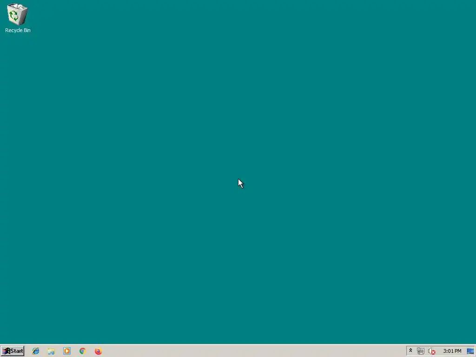The width and height of the screenshot is (476, 357).
Task: Show hidden tray icons chevron
Action: point(410,350)
